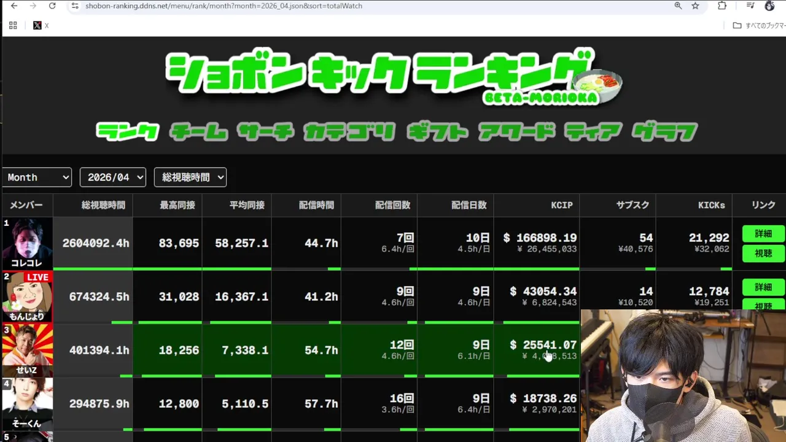This screenshot has height=442, width=786.
Task: Click the URL in the address bar
Action: (224, 6)
